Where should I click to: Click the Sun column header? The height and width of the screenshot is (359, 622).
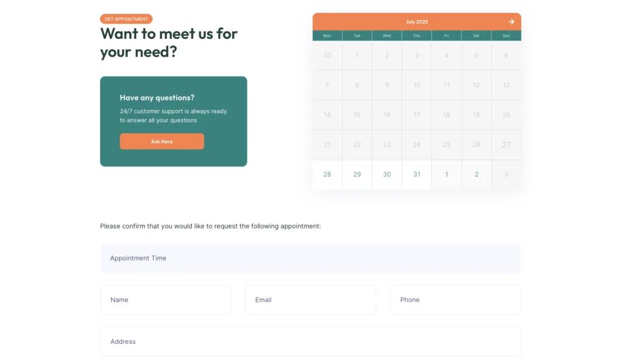coord(506,36)
